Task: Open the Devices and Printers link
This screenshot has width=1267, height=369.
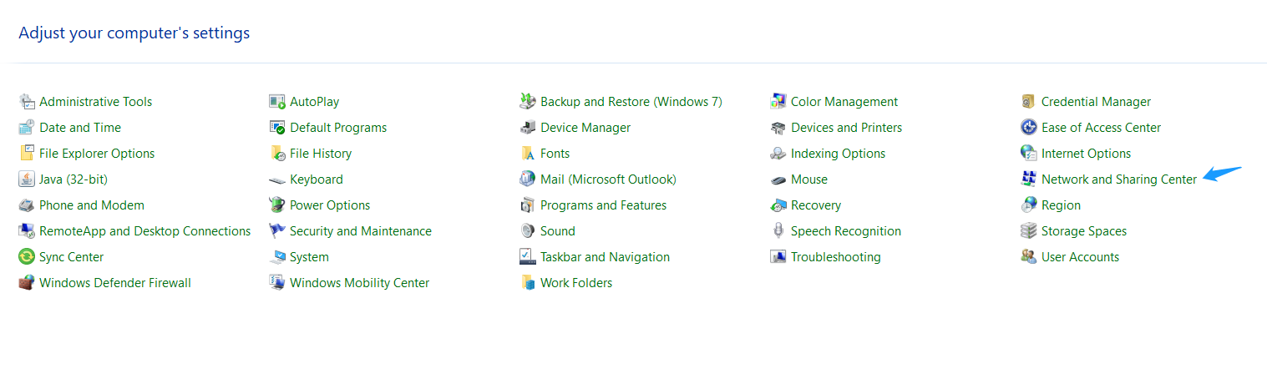Action: pos(847,128)
